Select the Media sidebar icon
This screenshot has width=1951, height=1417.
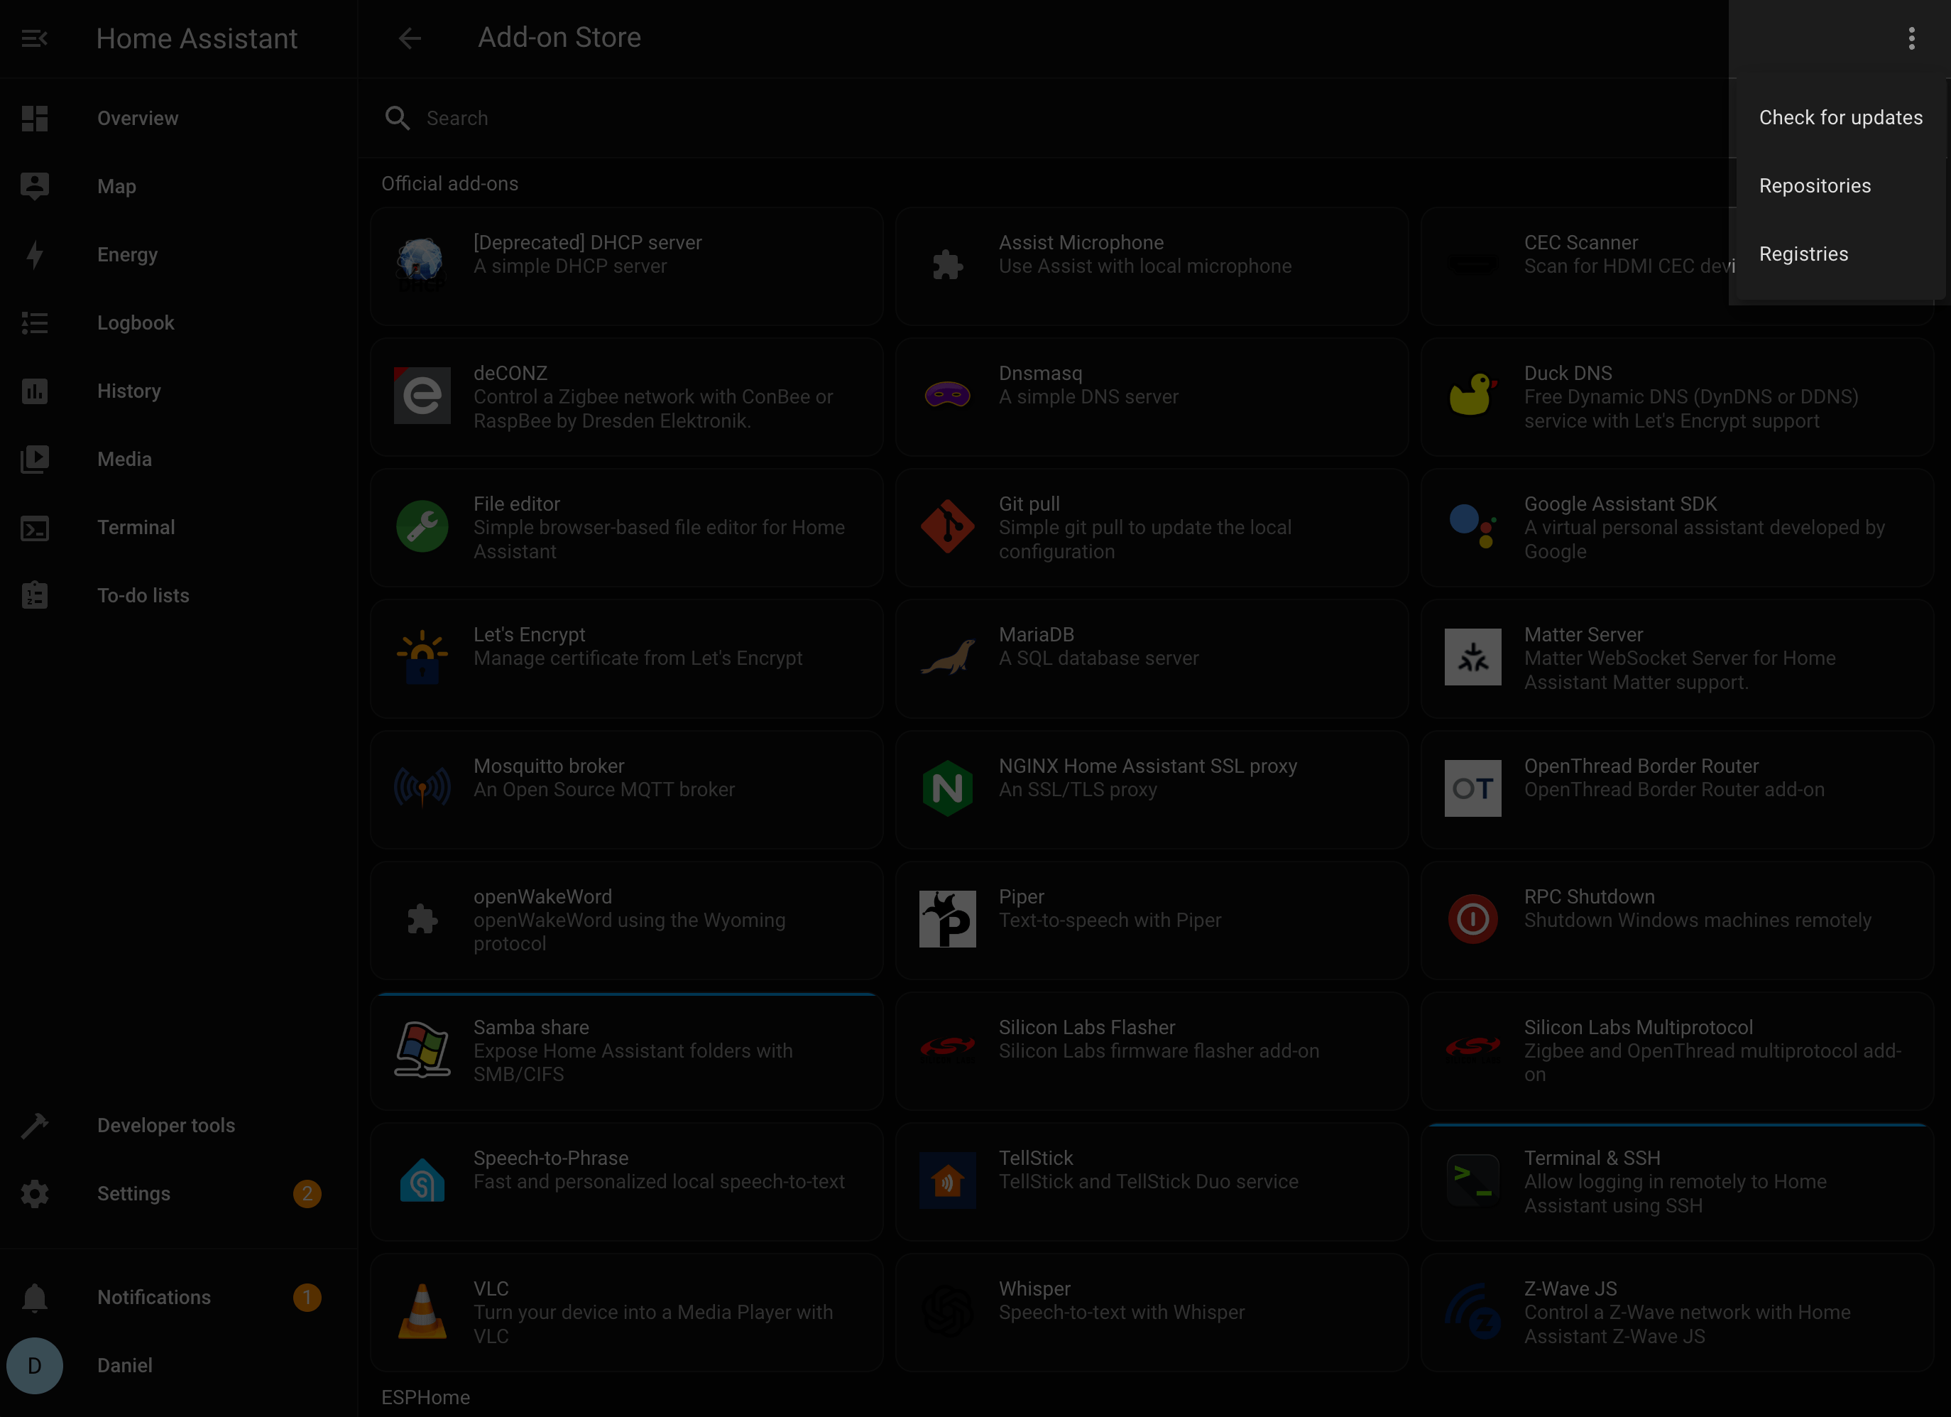[34, 459]
